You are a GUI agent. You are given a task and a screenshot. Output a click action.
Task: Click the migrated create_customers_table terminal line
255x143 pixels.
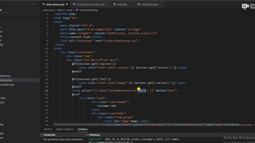pyautogui.click(x=134, y=139)
